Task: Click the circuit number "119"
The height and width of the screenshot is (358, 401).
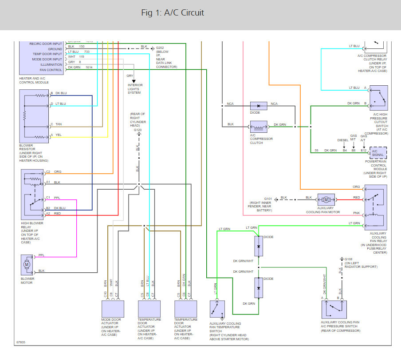Action: pos(82,57)
